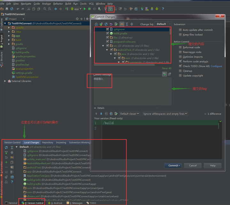Click the Collapse All icon in Commit Changes toolbar
Image resolution: width=230 pixels, height=205 pixels.
tap(132, 24)
